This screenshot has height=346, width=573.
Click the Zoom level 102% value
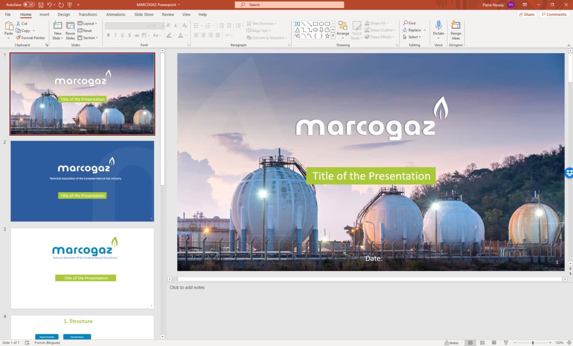point(559,343)
